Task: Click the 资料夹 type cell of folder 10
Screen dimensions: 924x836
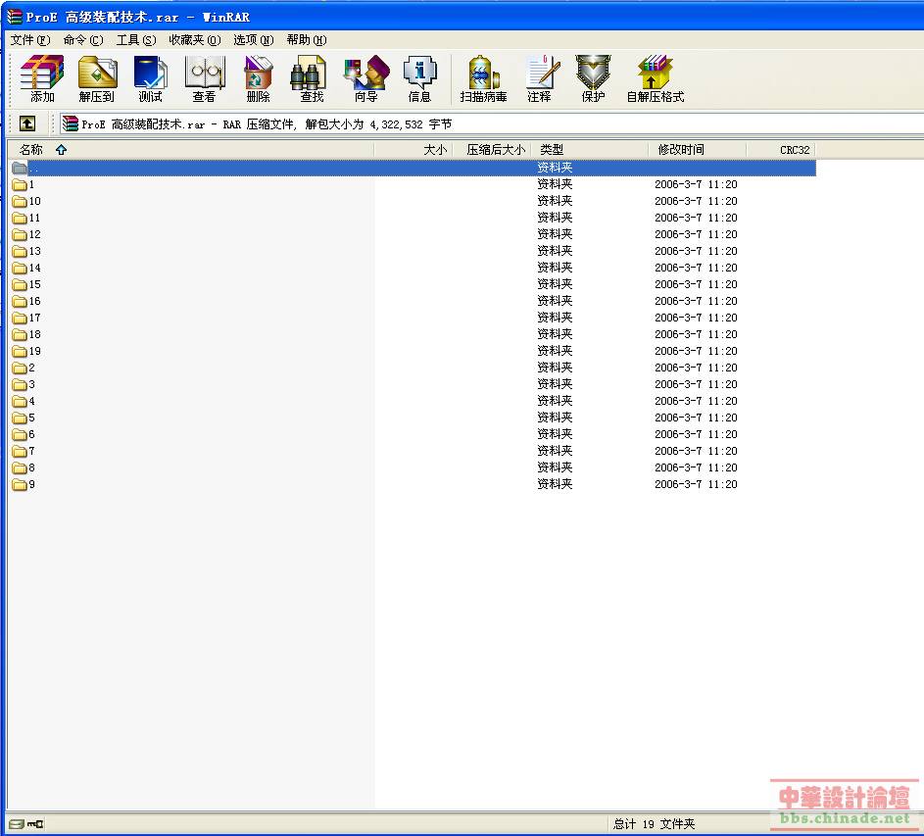Action: [555, 201]
